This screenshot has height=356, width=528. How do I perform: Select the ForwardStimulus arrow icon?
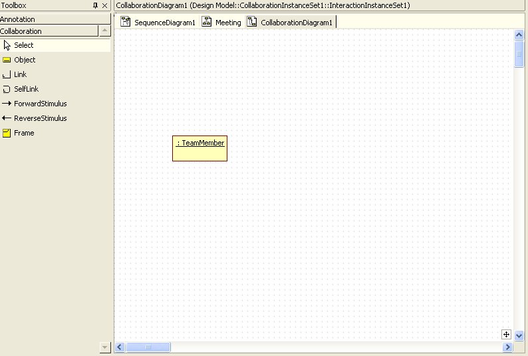point(7,104)
